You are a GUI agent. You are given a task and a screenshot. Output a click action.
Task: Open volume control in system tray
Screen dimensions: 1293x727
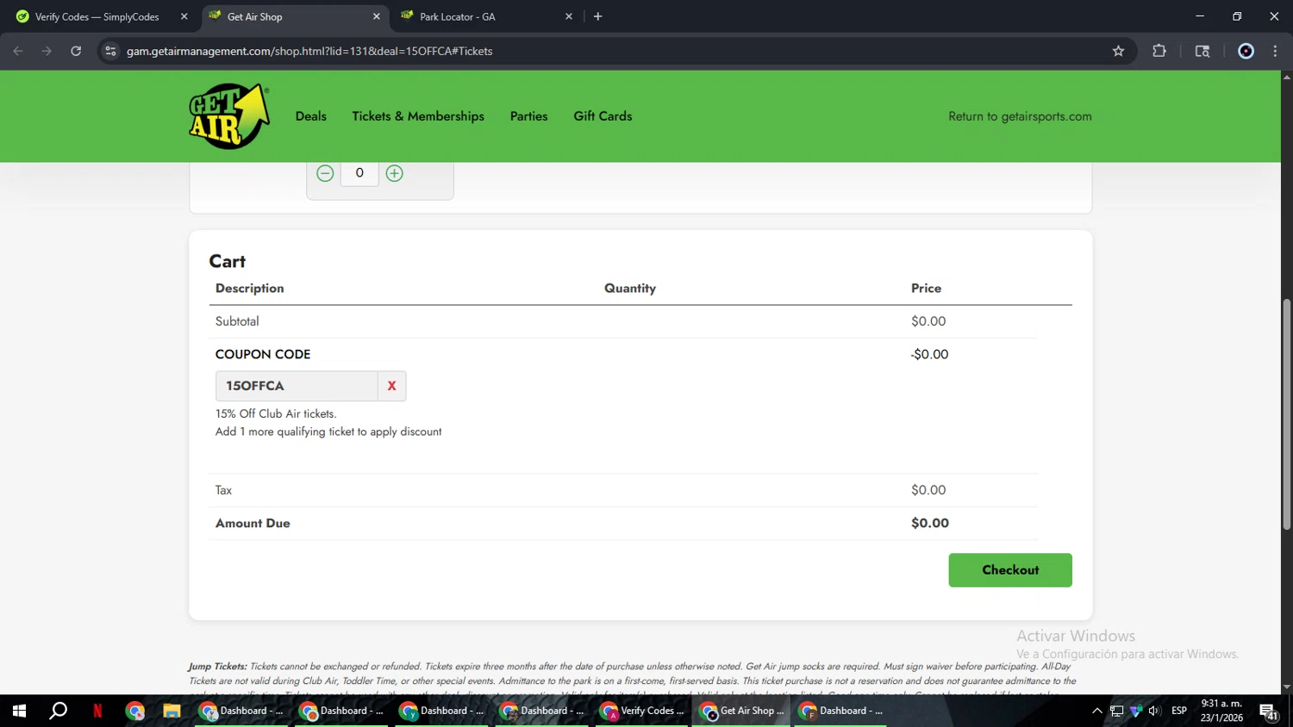tap(1154, 711)
